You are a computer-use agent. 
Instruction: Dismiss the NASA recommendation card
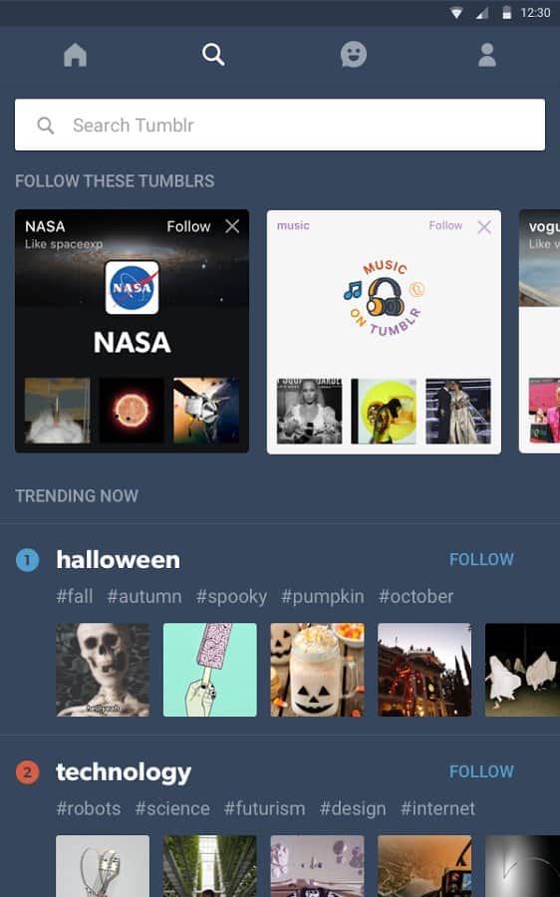232,226
